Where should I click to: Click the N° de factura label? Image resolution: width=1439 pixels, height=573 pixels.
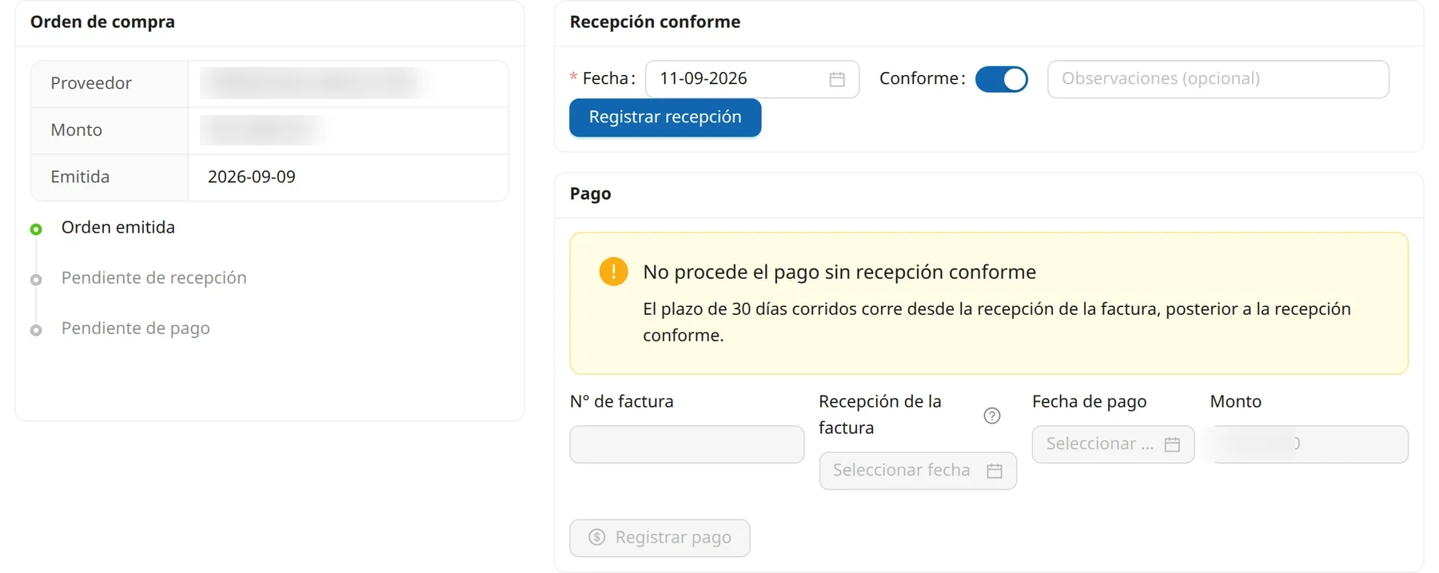point(621,402)
